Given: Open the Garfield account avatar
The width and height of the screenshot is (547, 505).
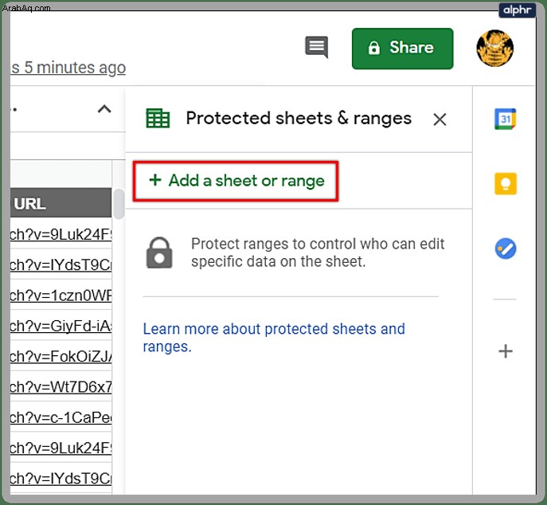Looking at the screenshot, I should tap(494, 48).
